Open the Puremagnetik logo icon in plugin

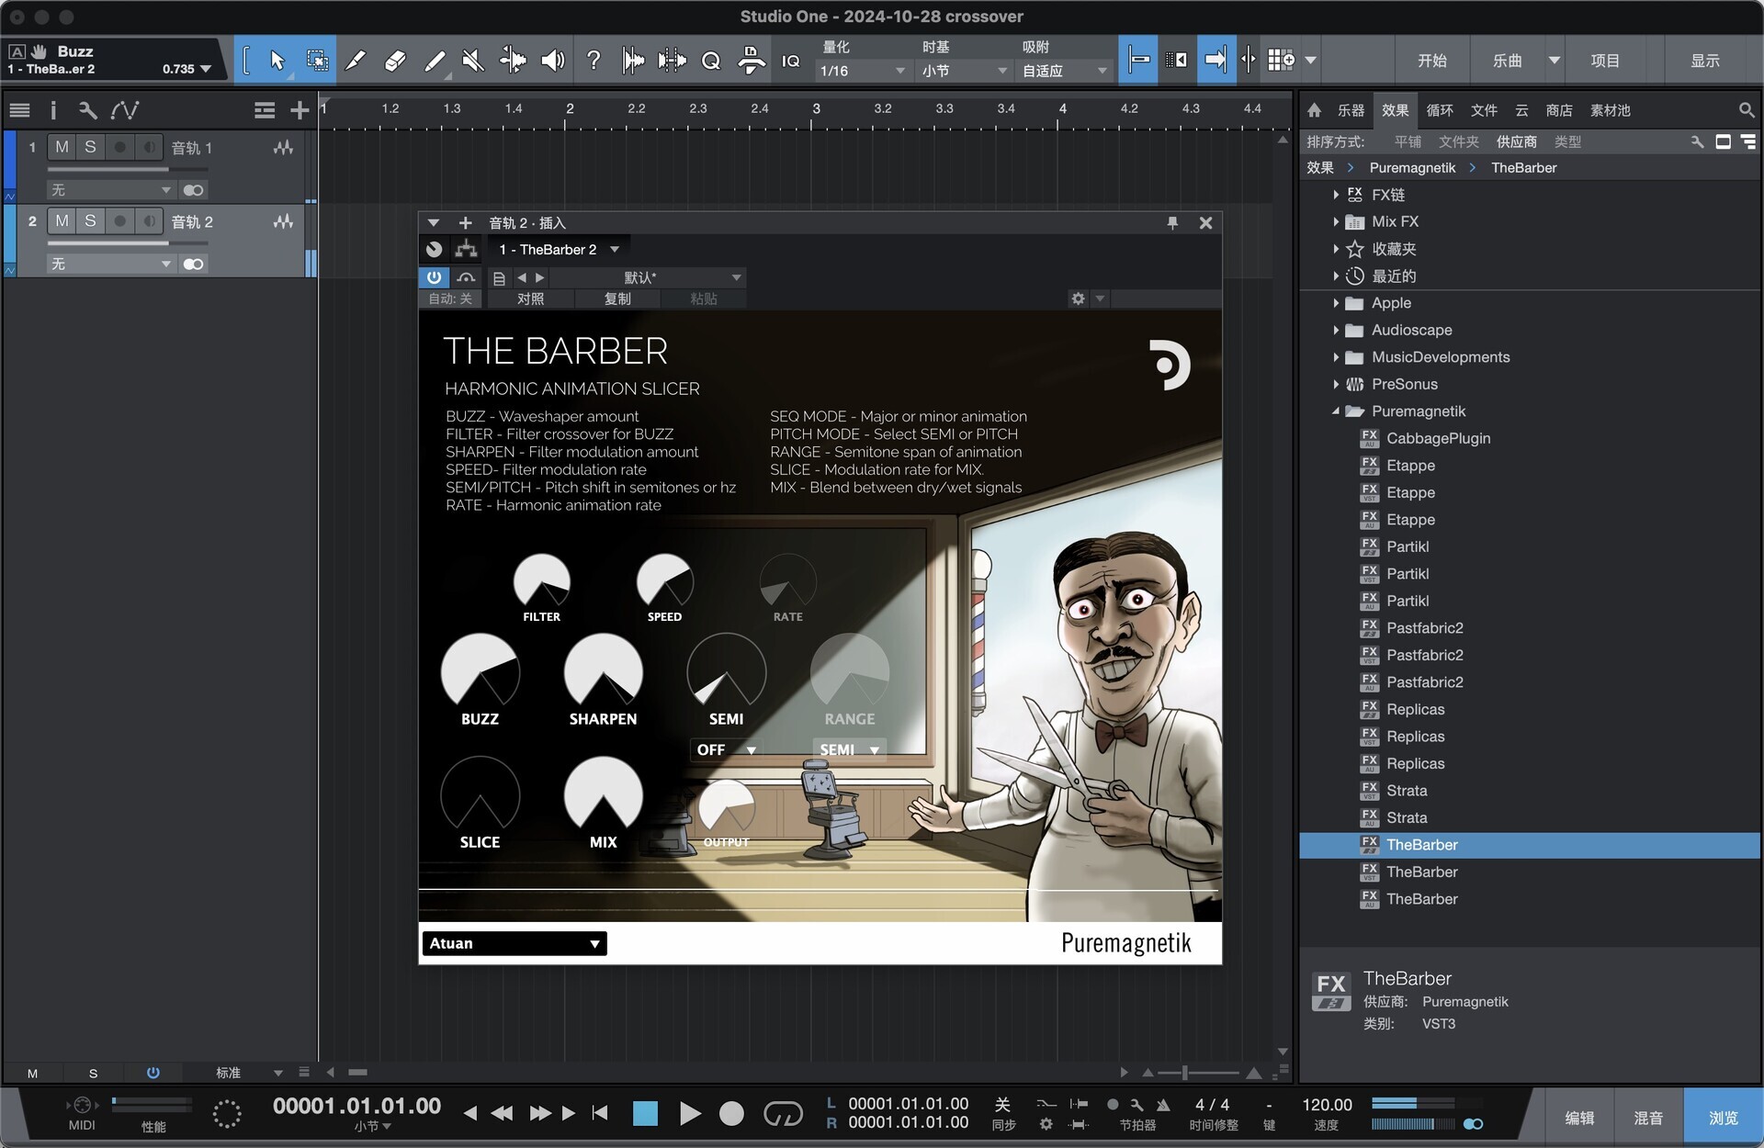[1170, 365]
